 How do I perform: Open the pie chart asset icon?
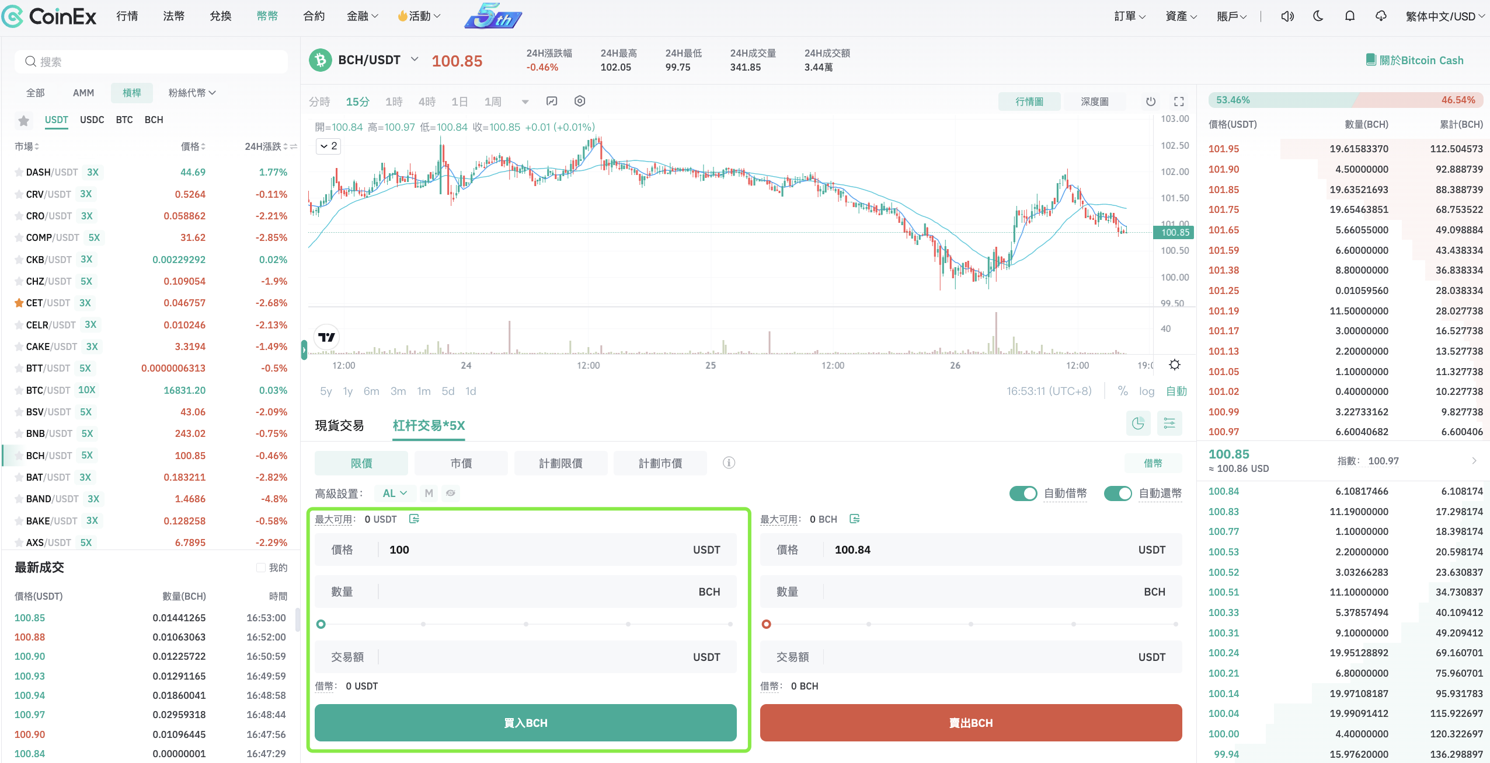pos(1138,423)
